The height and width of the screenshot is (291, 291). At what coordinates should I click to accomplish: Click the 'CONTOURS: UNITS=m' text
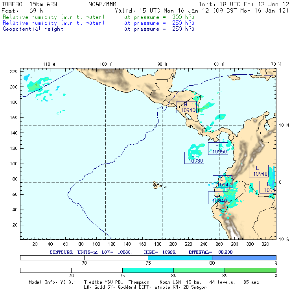74,252
